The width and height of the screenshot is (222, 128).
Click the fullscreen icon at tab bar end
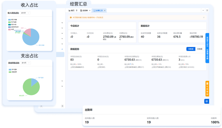pos(207,10)
